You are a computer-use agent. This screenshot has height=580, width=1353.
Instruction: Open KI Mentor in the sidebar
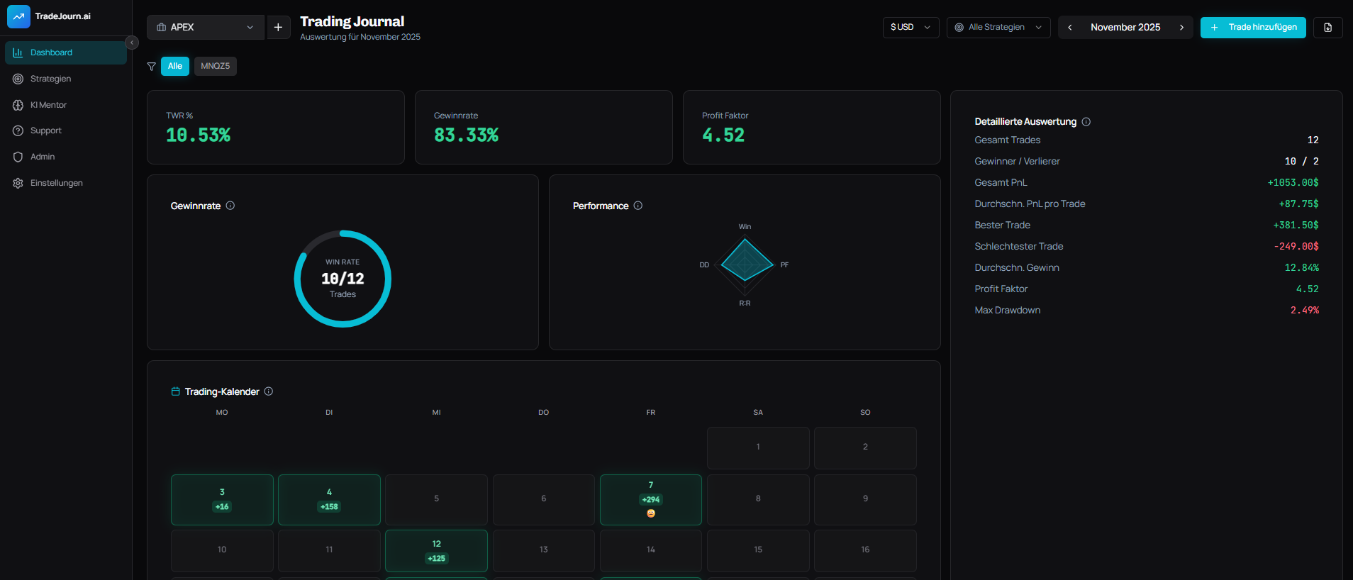(66, 105)
